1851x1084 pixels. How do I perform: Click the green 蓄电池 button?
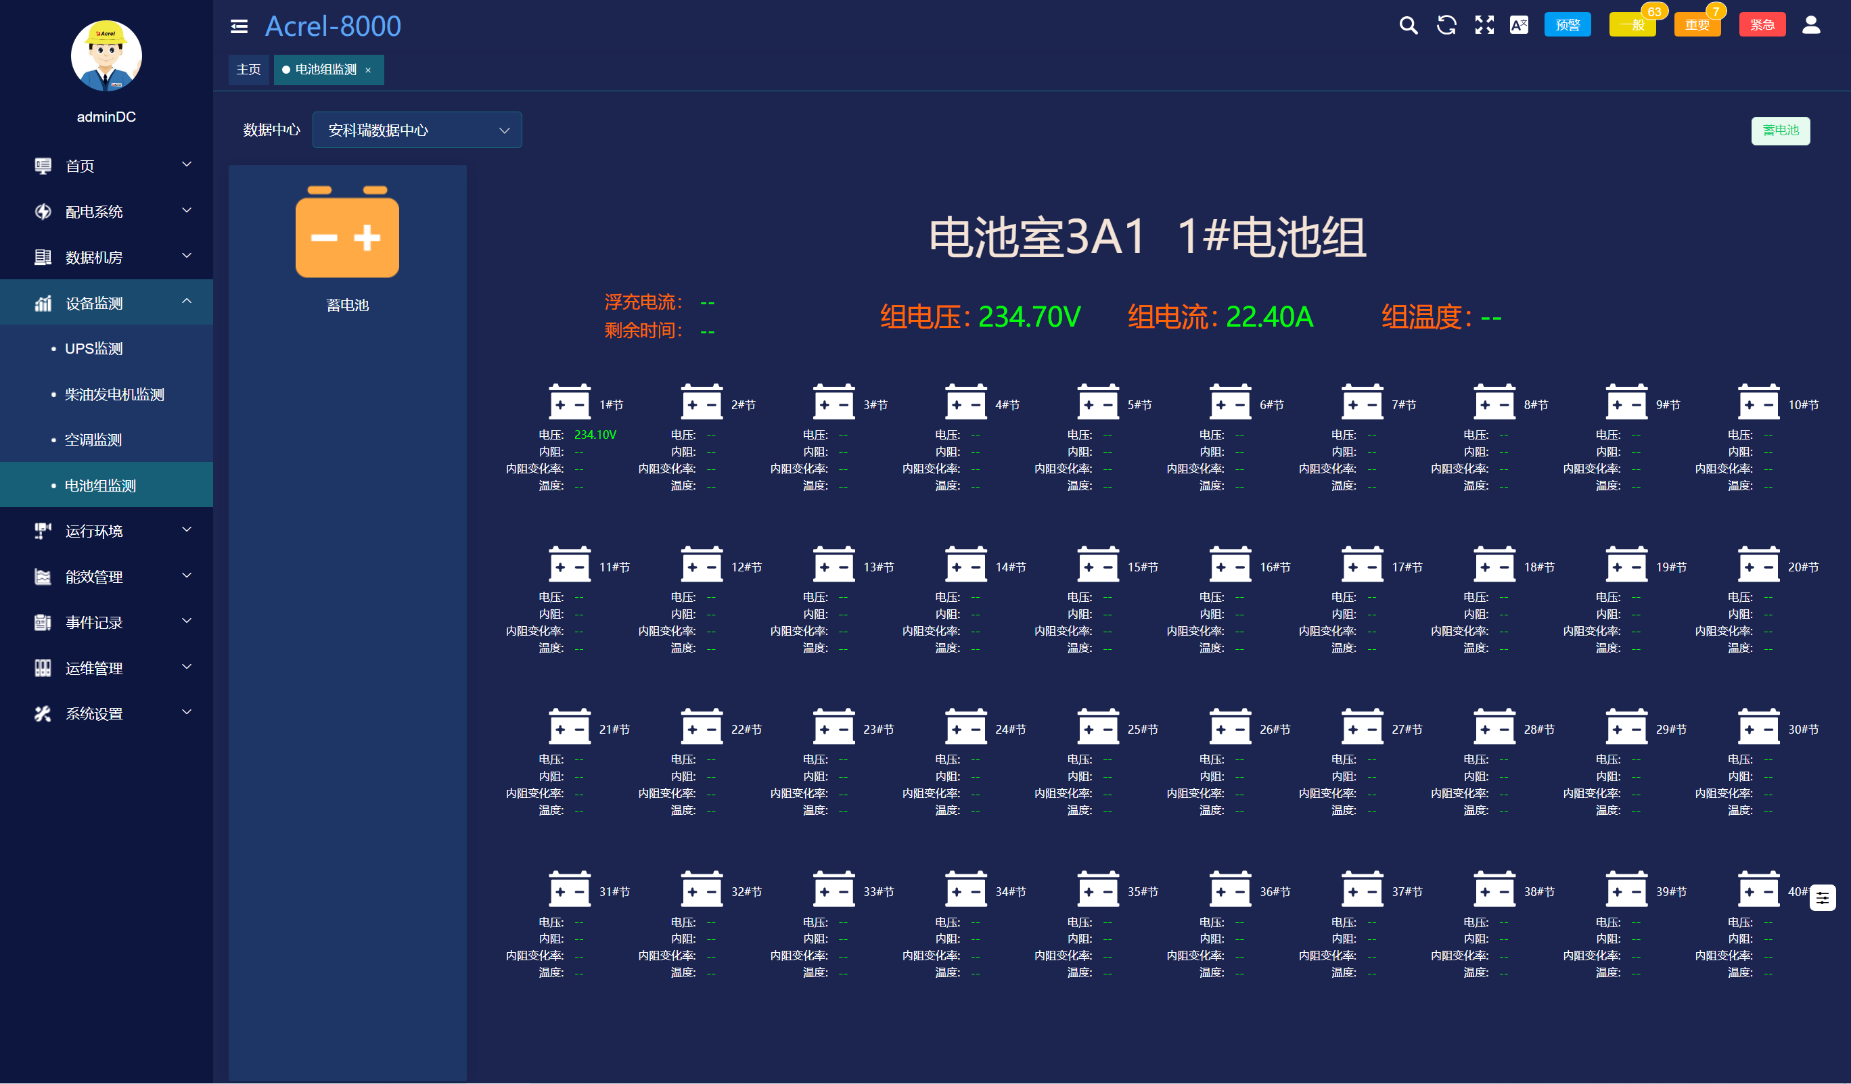click(x=1780, y=131)
